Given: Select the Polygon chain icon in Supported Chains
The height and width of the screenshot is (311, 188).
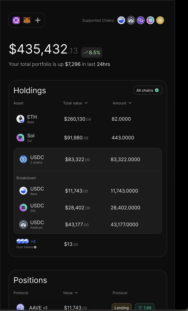Looking at the screenshot, I should [141, 20].
